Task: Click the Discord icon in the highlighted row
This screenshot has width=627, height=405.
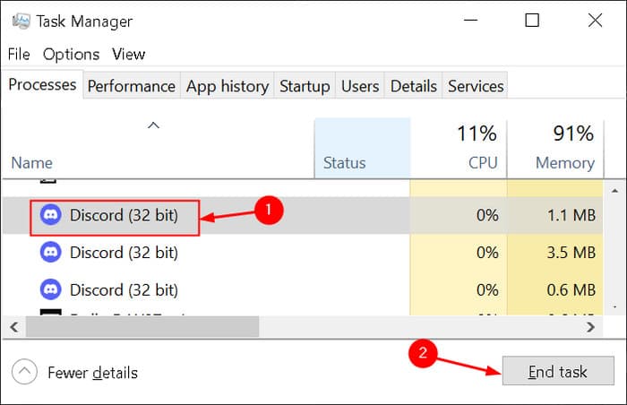Action: click(51, 216)
